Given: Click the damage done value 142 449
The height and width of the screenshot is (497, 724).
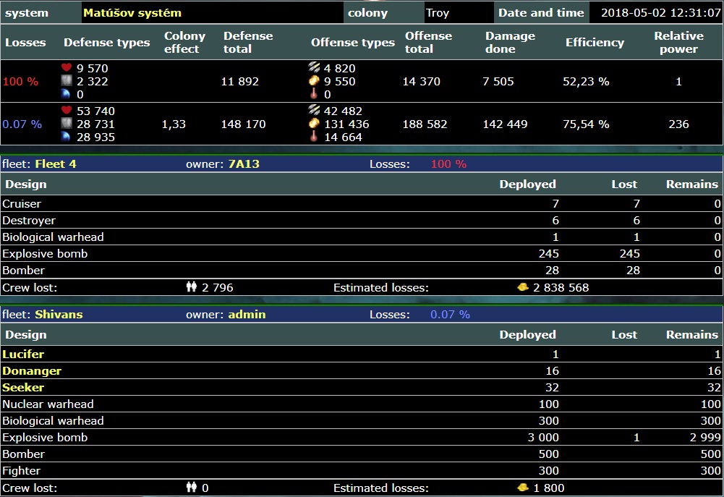Looking at the screenshot, I should (x=505, y=124).
